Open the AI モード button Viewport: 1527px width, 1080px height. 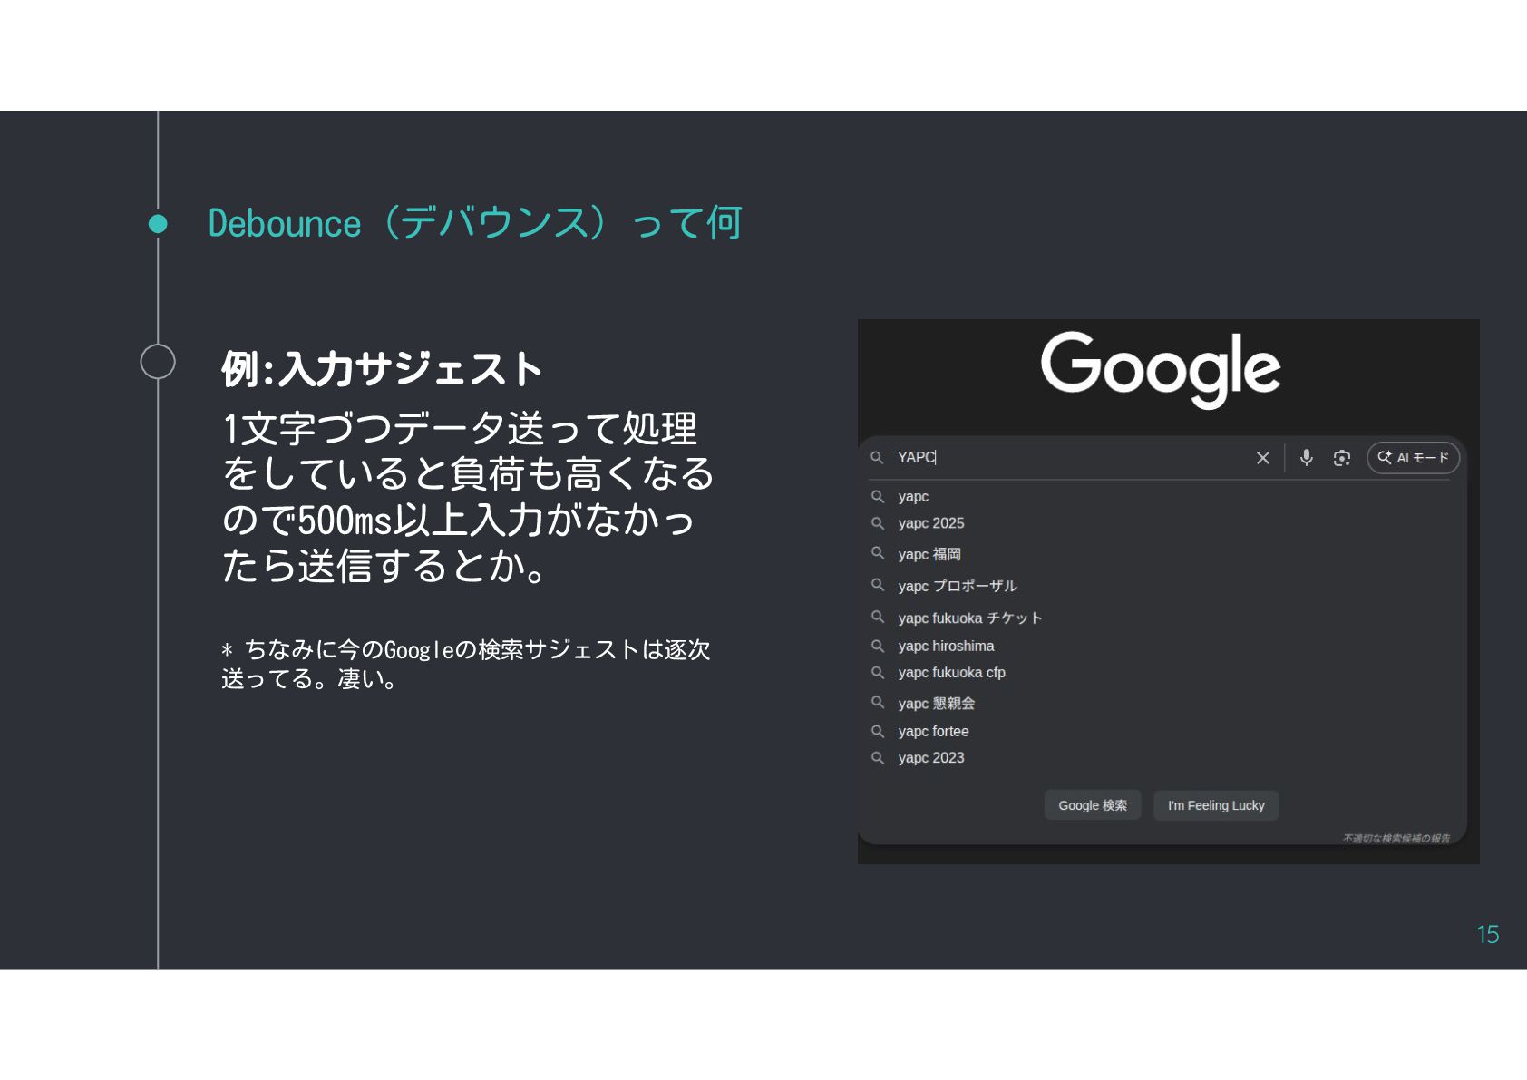[1413, 458]
